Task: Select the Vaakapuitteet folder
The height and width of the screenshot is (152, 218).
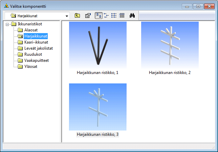Action: (36, 60)
